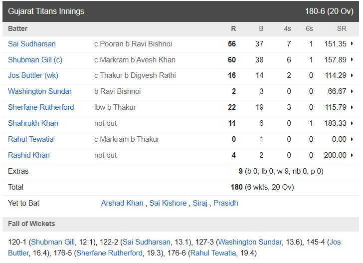Click Sai Kishore in Yet to Bat
363x263 pixels.
pos(168,203)
